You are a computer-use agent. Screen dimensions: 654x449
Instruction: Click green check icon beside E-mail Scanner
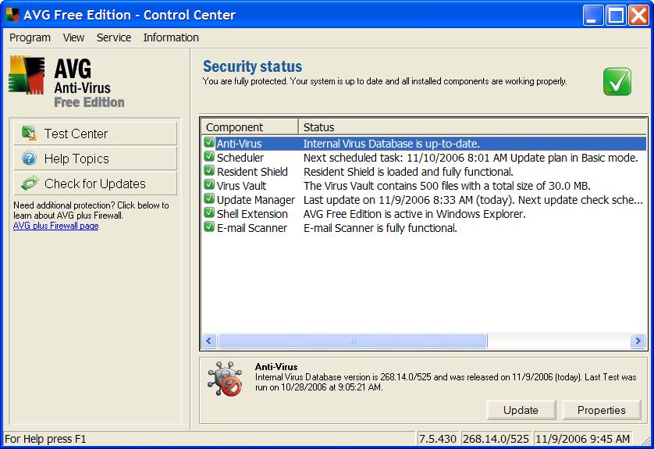click(209, 227)
